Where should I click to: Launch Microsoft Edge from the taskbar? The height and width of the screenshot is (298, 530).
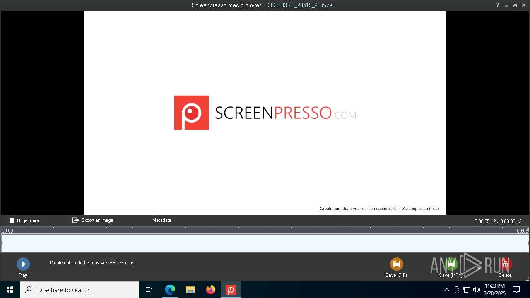(x=170, y=290)
